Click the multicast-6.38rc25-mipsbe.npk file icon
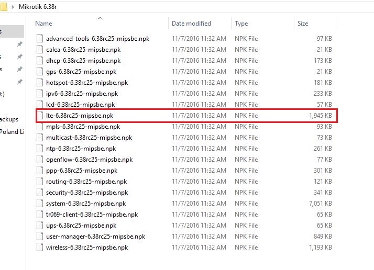374x270 pixels. [40, 137]
